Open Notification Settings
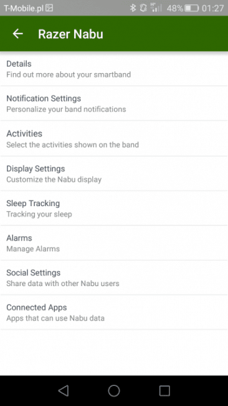Viewport: 228px width, 406px height. 114,103
